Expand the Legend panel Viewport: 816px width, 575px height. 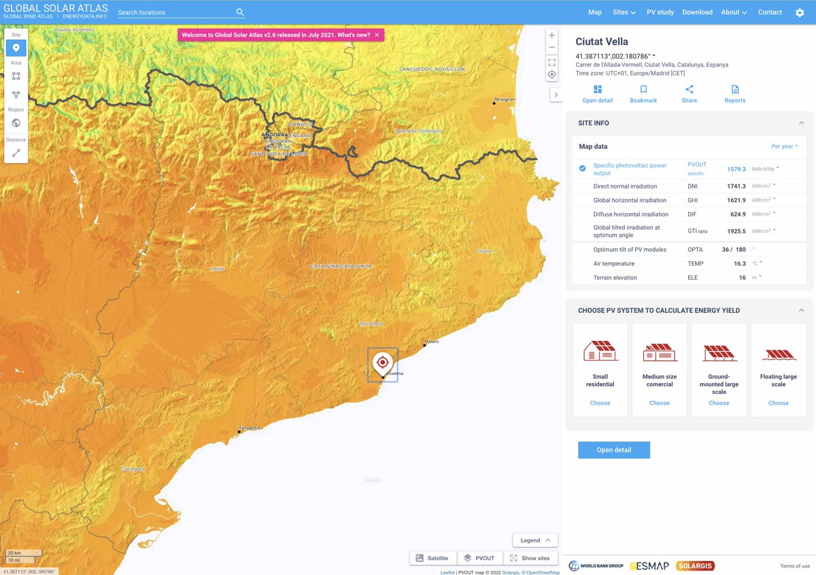tap(535, 540)
